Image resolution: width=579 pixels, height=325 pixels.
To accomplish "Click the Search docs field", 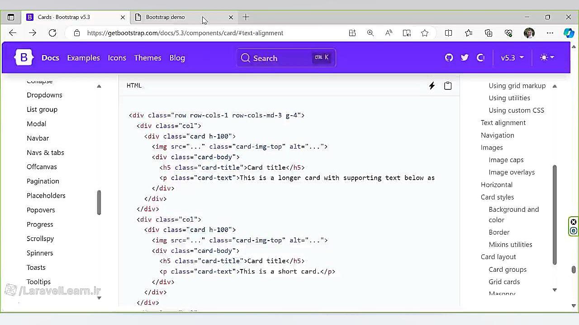I will click(286, 58).
